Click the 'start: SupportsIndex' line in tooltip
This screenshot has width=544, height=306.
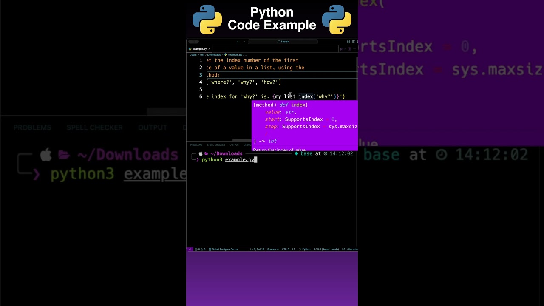[x=301, y=119]
